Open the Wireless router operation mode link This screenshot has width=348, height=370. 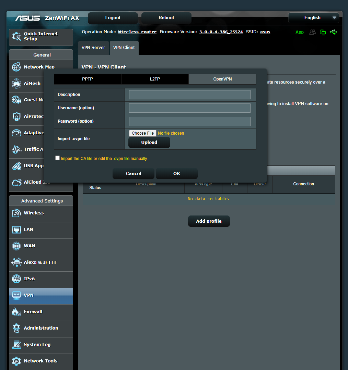[137, 32]
